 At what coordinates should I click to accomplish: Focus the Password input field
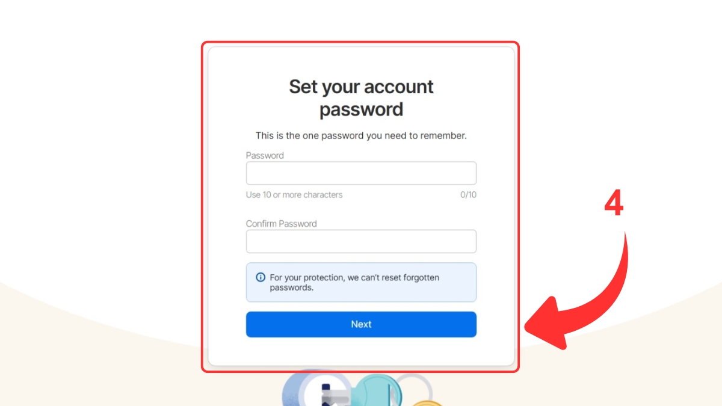point(361,173)
